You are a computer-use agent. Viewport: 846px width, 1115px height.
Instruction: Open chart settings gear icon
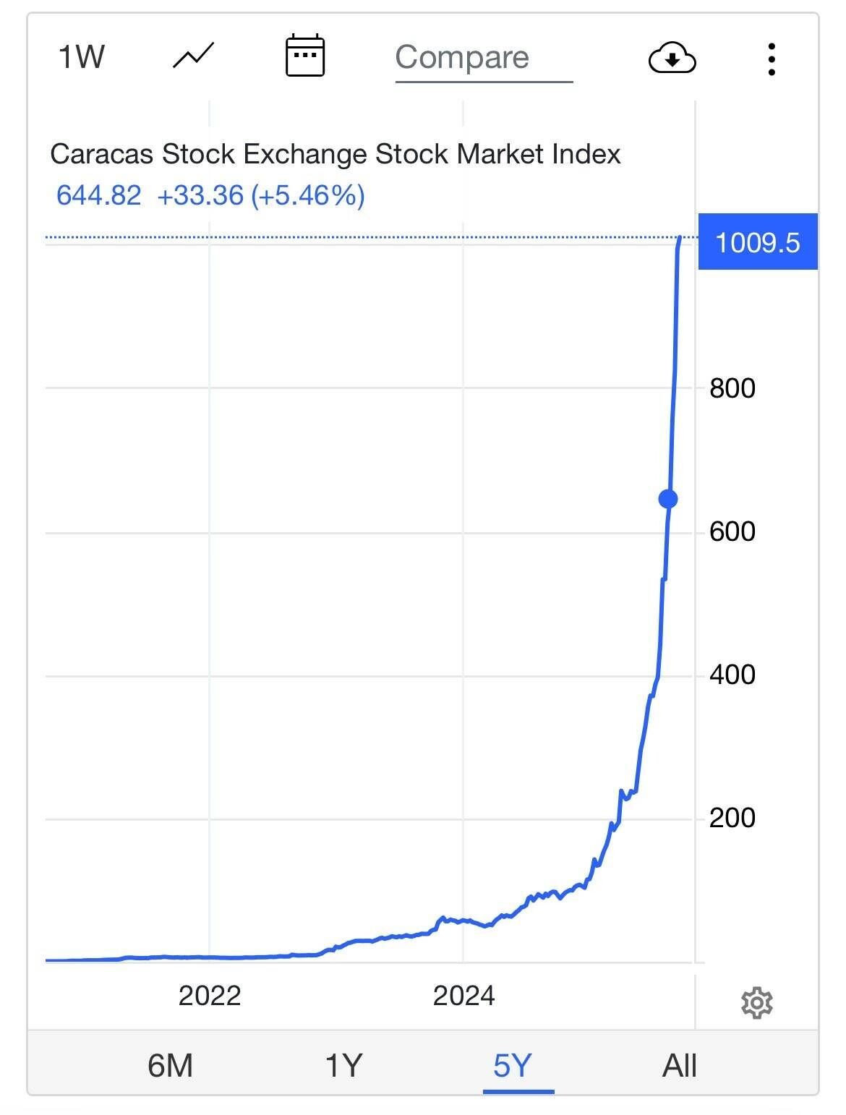756,1003
